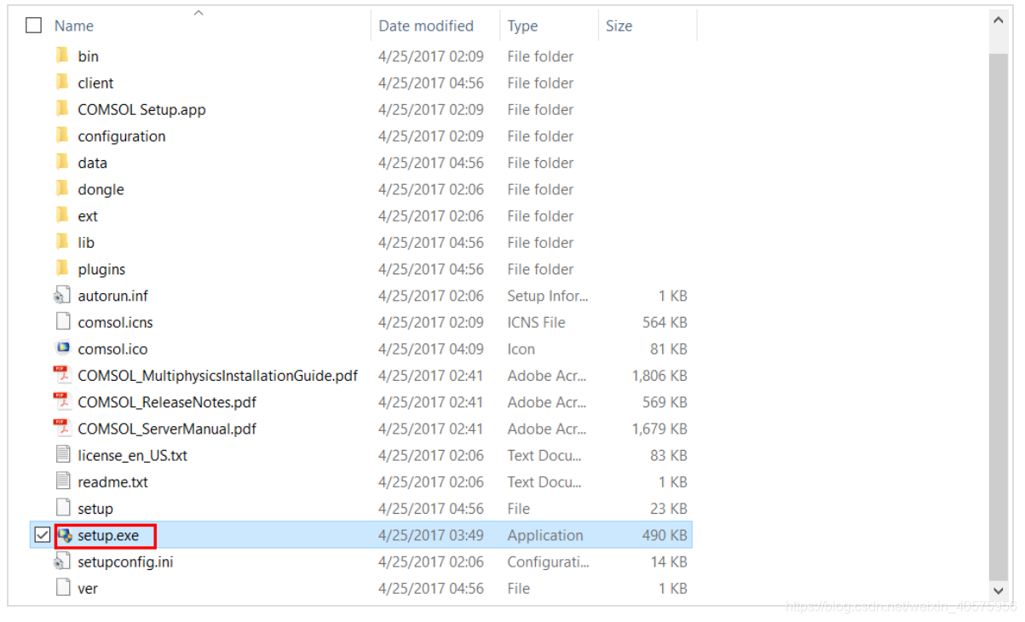The width and height of the screenshot is (1025, 622).
Task: Click the Installation Guide PDF icon
Action: (x=62, y=375)
